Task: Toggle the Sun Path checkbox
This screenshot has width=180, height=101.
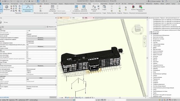Action: tap(27, 48)
